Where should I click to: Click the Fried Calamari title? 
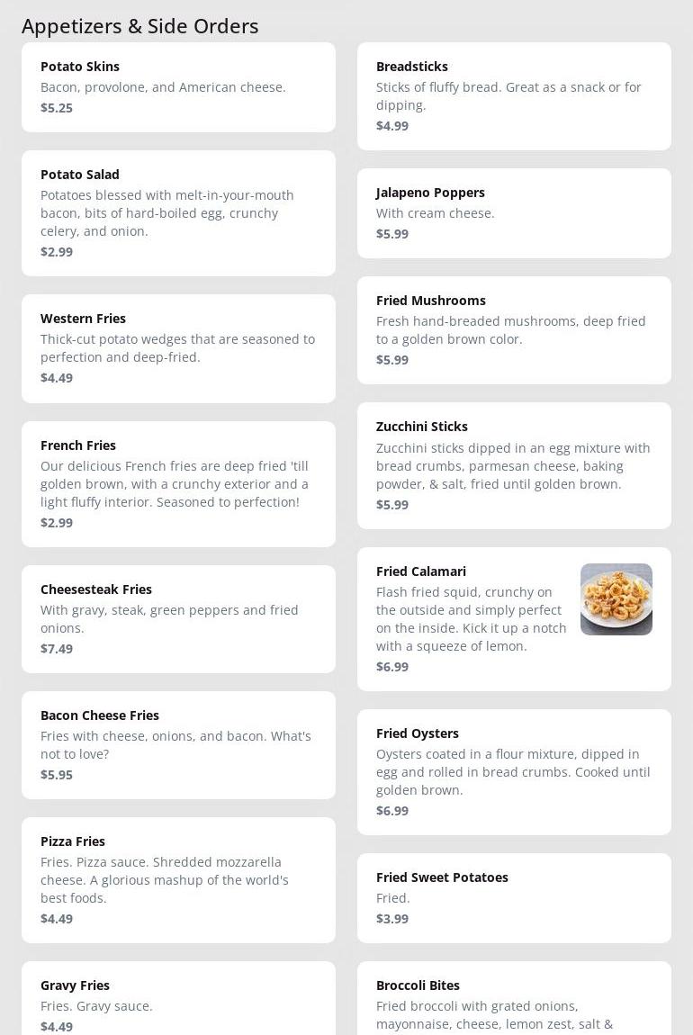421,571
